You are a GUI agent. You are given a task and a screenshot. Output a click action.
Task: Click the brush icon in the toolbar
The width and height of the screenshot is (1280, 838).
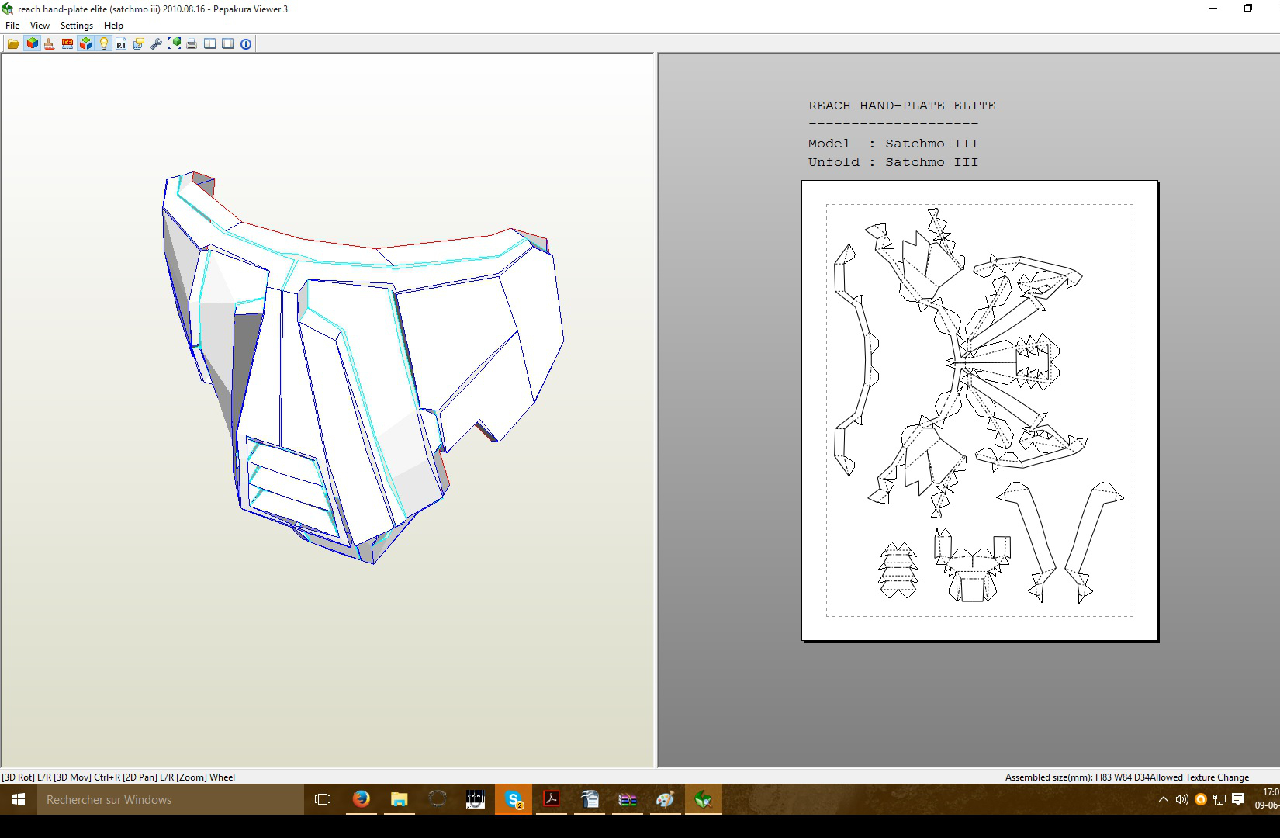(x=50, y=44)
